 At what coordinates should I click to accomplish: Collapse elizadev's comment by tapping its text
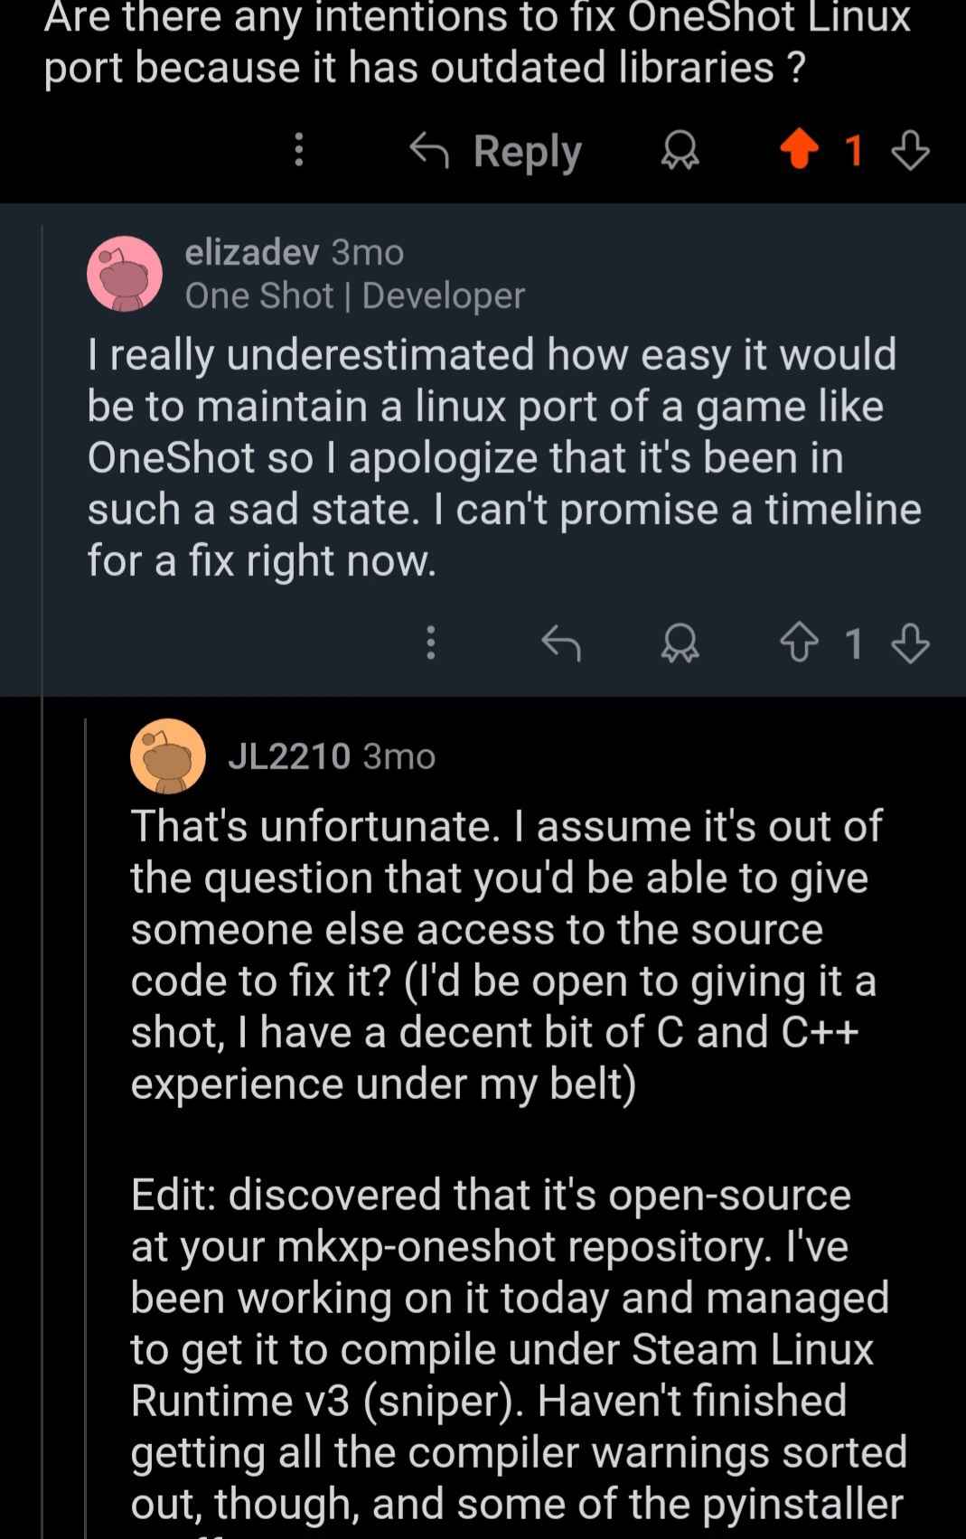(504, 457)
